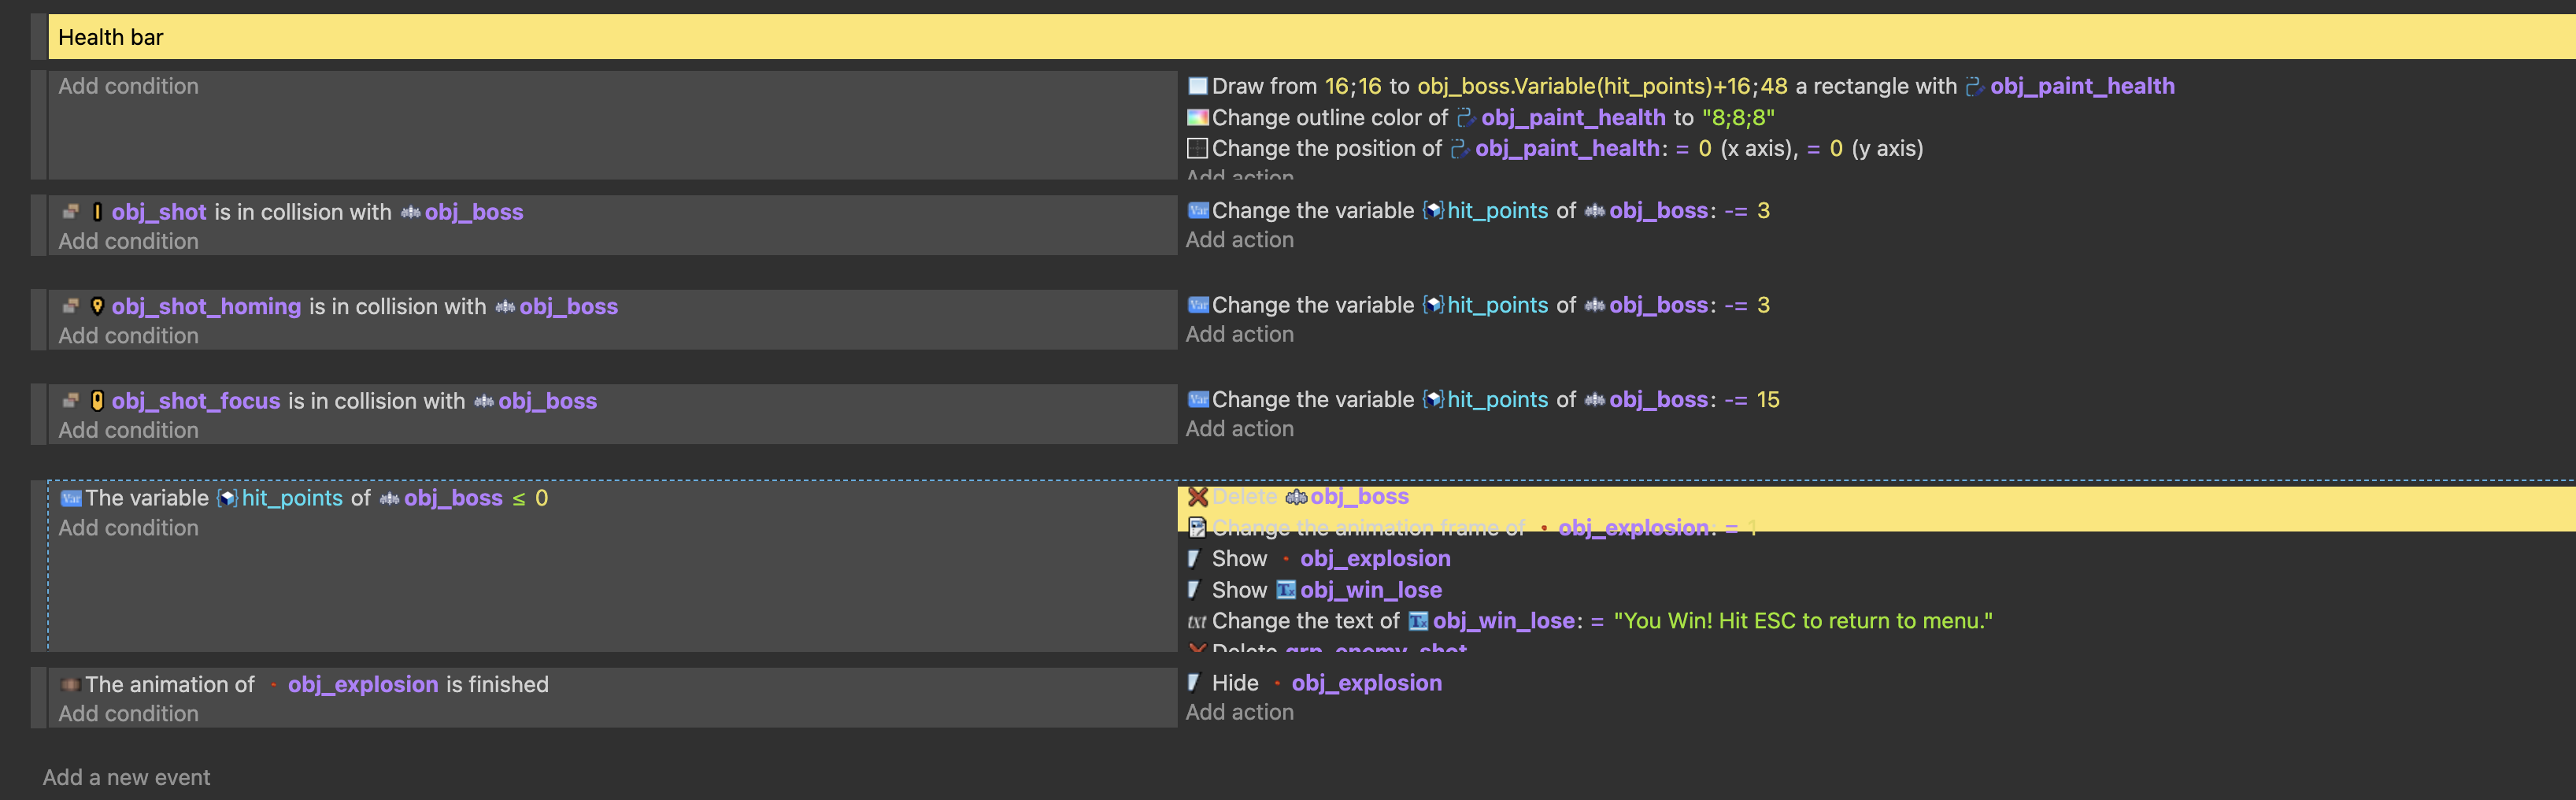Add action below hit_points -= 15
Screen dimensions: 2576x800
pos(1239,429)
